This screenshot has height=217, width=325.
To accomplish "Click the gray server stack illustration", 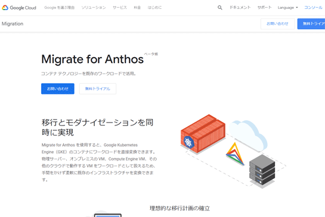I will click(x=262, y=171).
